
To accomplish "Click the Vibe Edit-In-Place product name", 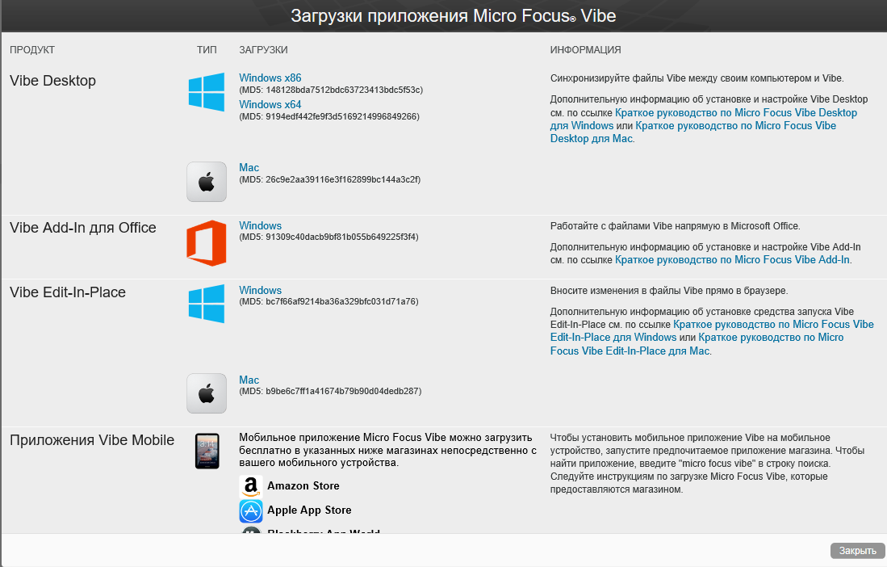I will [67, 292].
